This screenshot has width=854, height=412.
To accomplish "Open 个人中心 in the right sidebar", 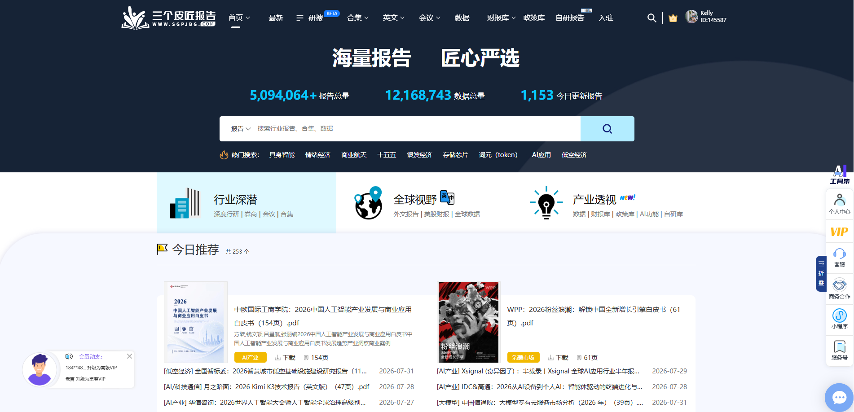I will click(839, 204).
